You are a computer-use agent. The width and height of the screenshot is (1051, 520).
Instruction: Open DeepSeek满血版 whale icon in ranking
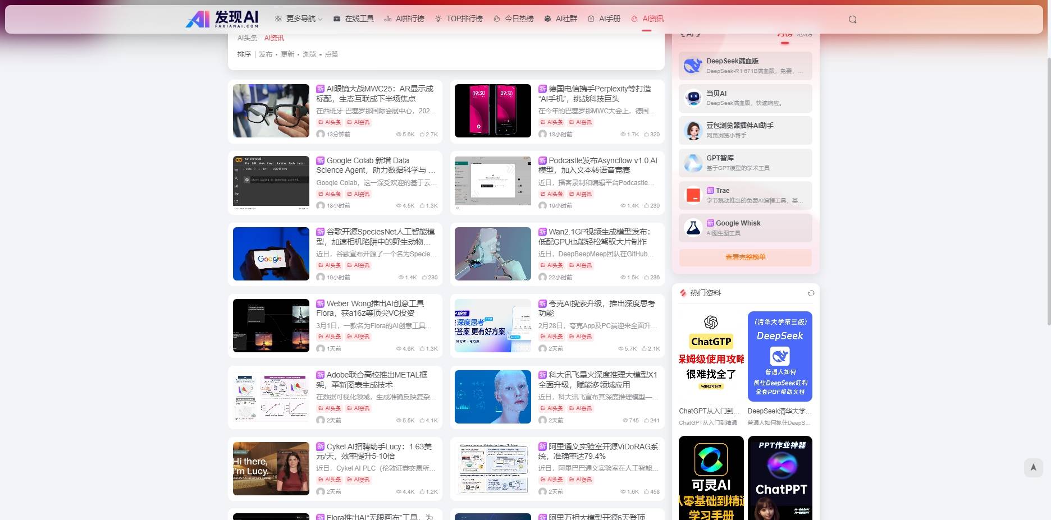tap(693, 66)
